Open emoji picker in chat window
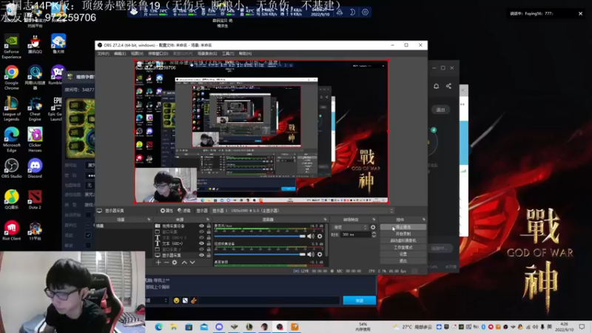The image size is (592, 333). click(176, 300)
